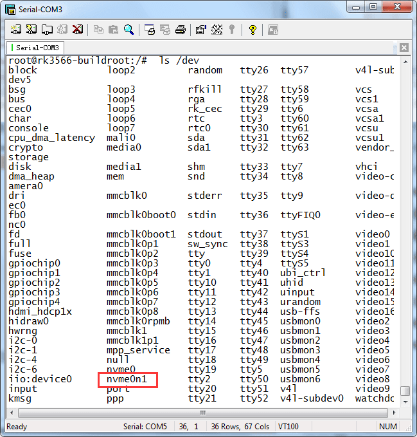Click the 'ttyS5' entry

pyautogui.click(x=294, y=263)
